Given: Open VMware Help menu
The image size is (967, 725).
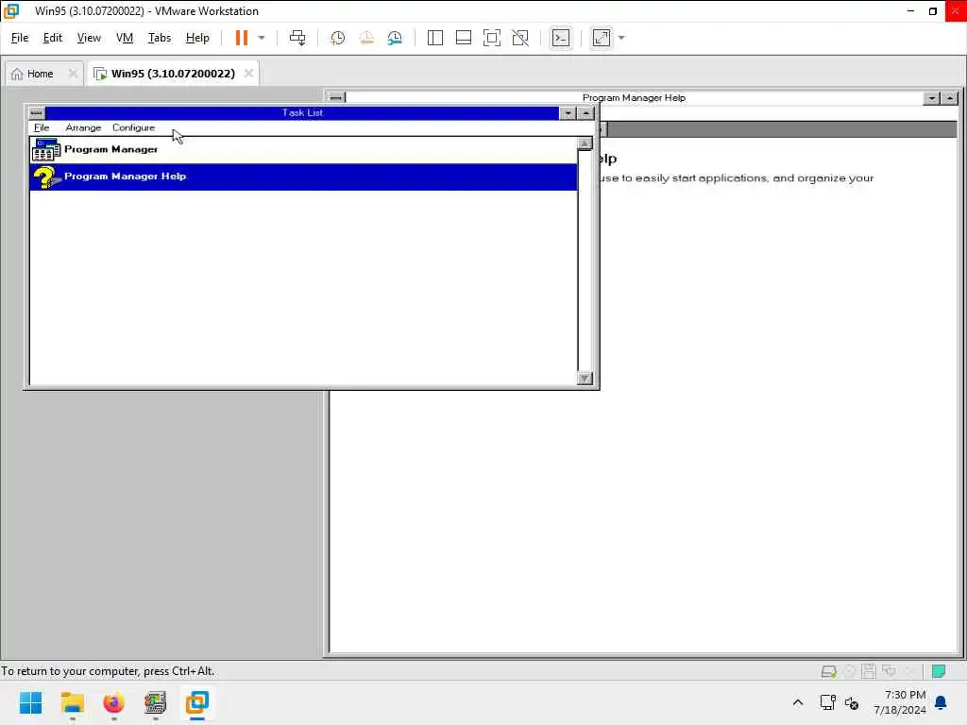Looking at the screenshot, I should [197, 38].
